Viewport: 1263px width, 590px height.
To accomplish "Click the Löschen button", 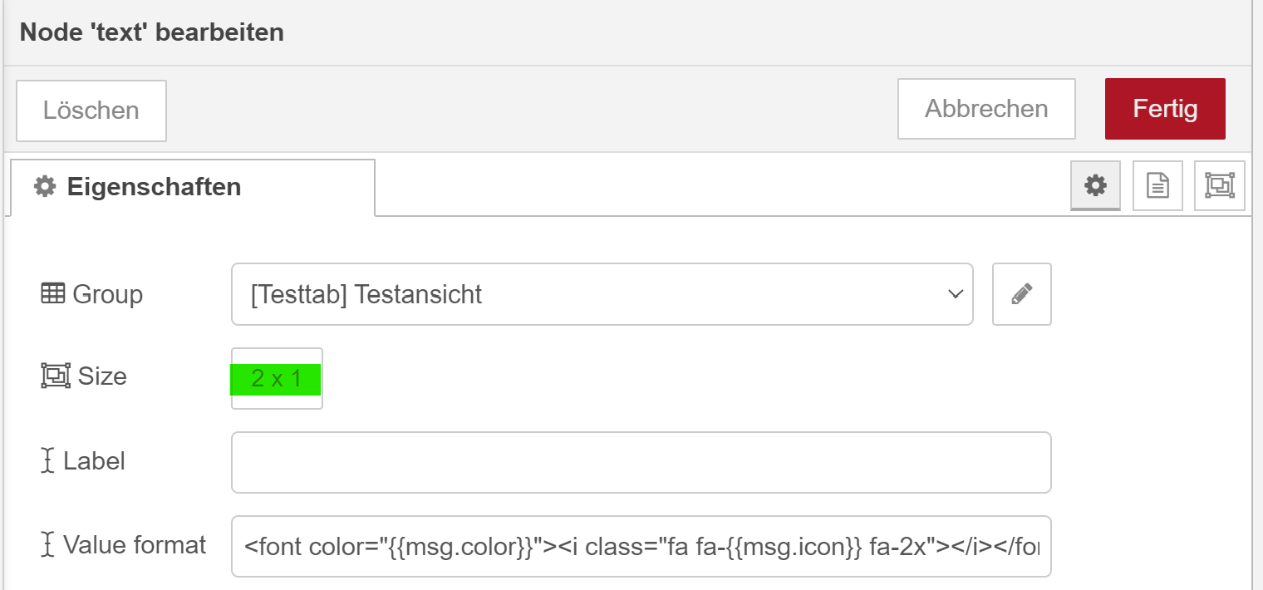I will 91,111.
